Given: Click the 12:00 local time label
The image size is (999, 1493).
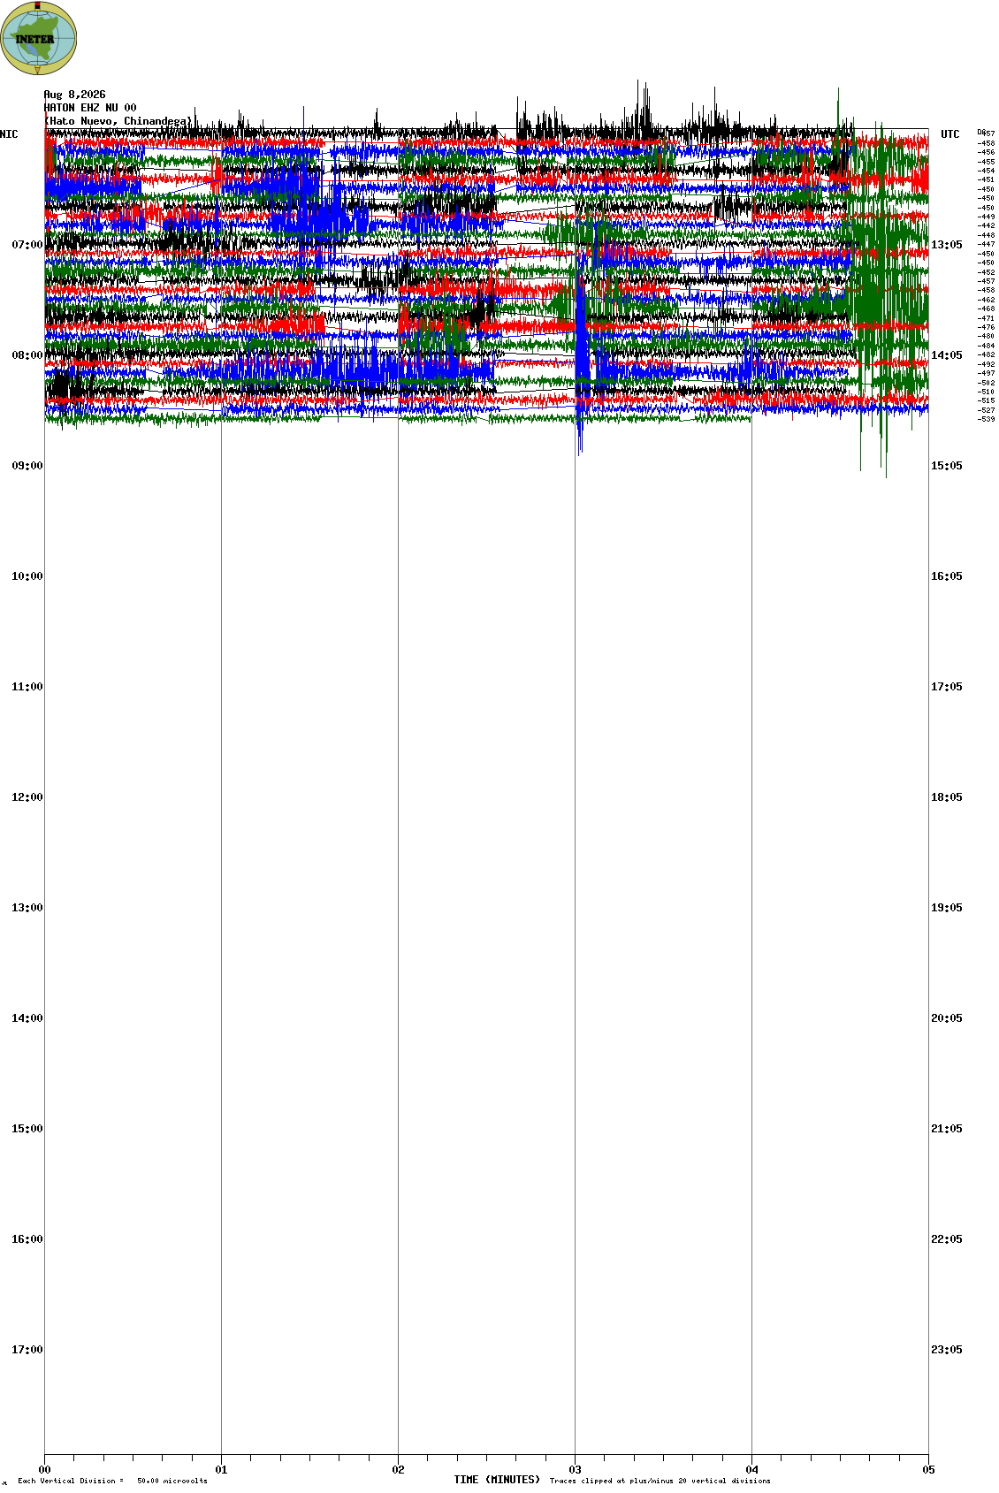Looking at the screenshot, I should [x=27, y=797].
